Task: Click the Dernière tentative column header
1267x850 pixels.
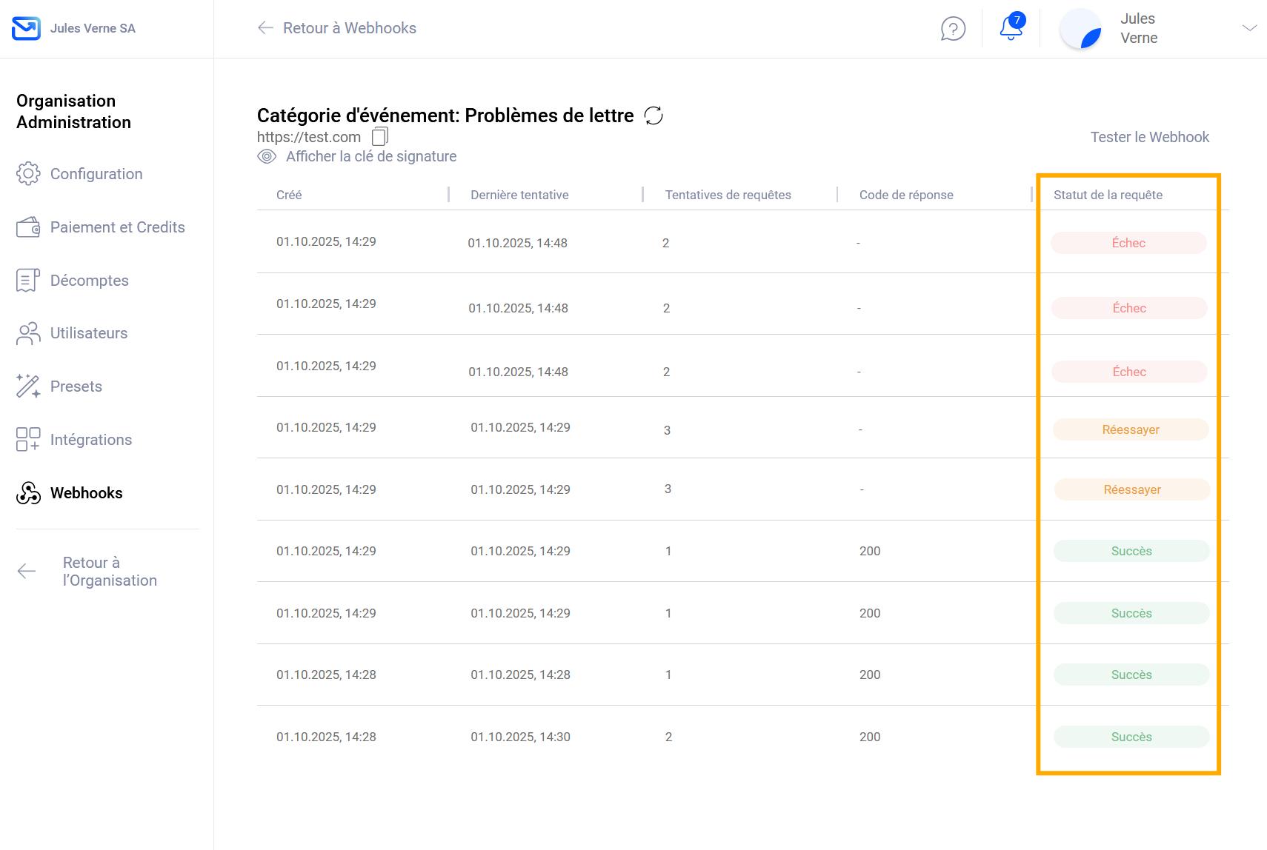Action: pos(519,195)
